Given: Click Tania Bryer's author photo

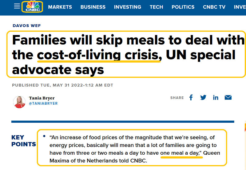Looking at the screenshot, I should [19, 102].
